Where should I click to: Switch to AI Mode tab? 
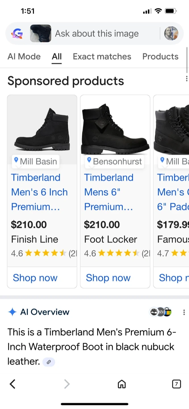[24, 57]
